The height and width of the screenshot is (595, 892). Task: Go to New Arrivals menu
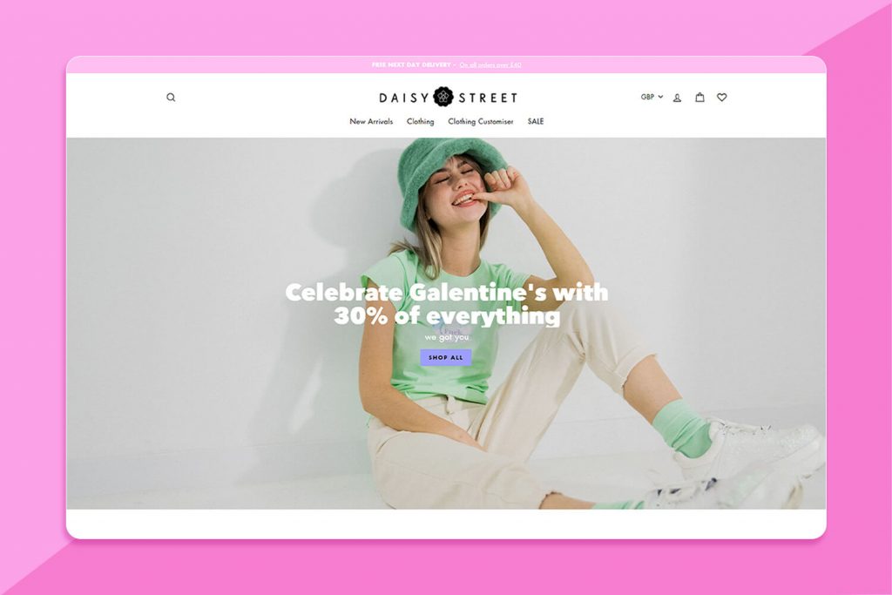point(371,121)
